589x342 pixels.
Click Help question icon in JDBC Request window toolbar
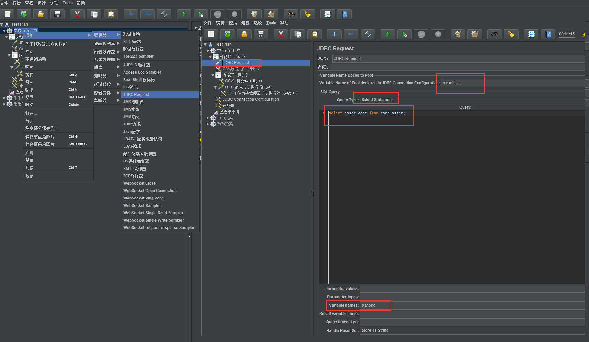[x=548, y=34]
